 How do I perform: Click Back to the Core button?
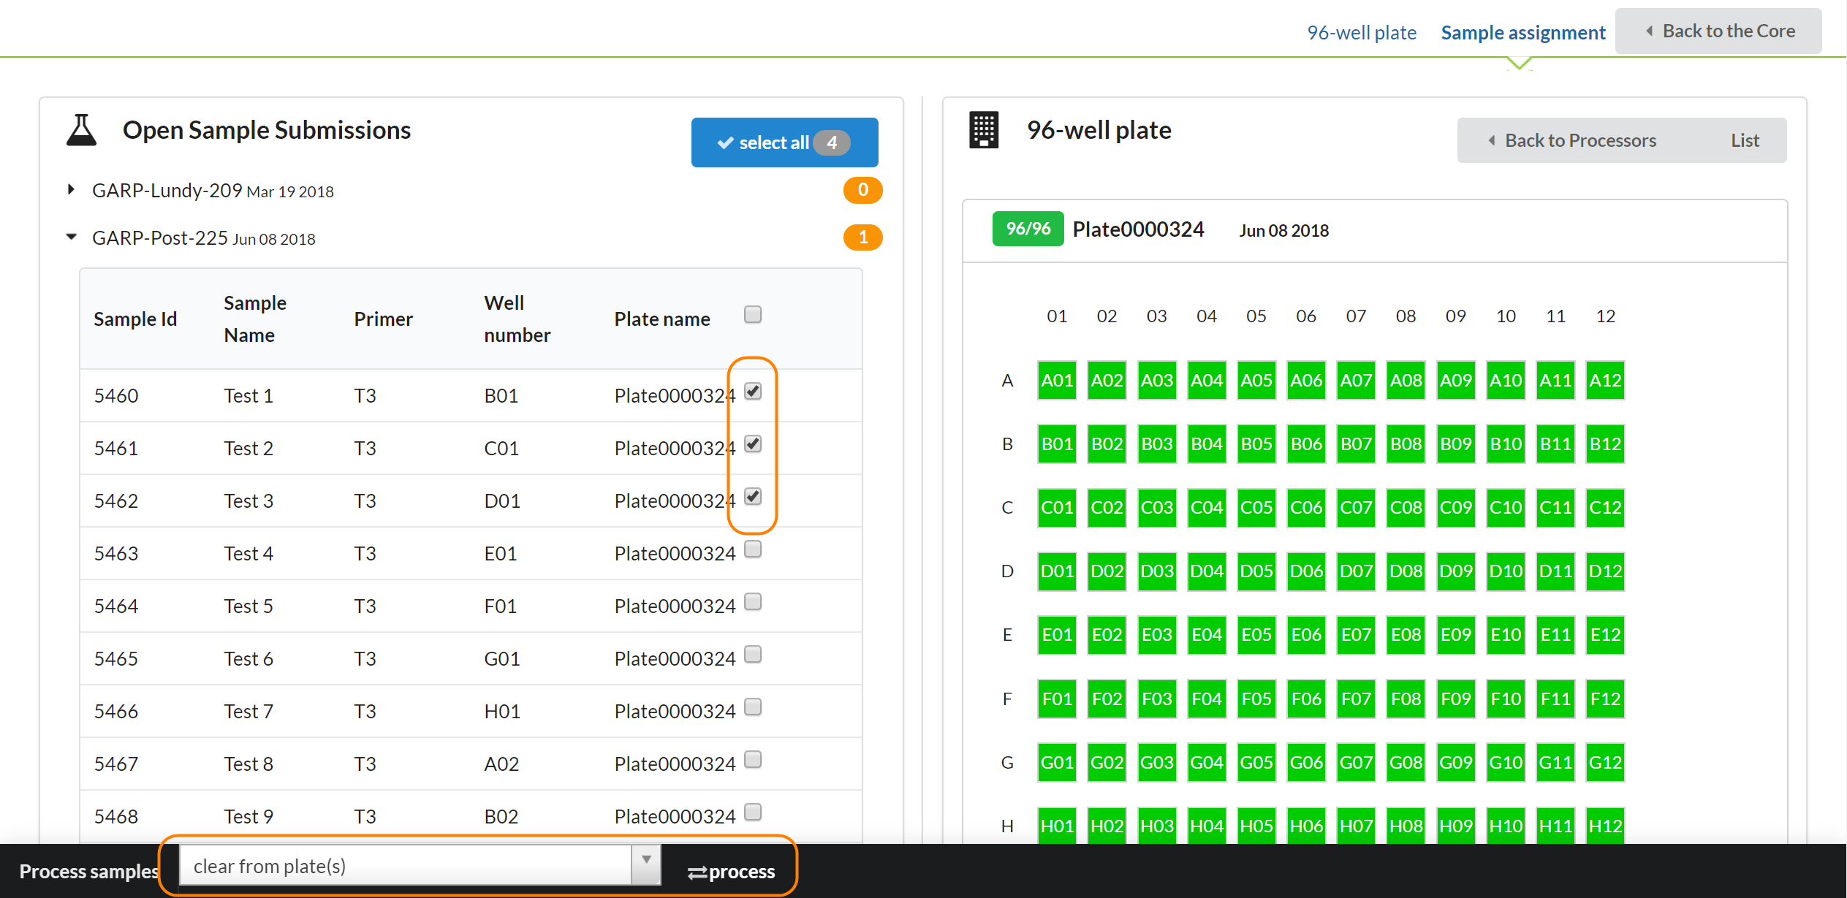coord(1718,31)
